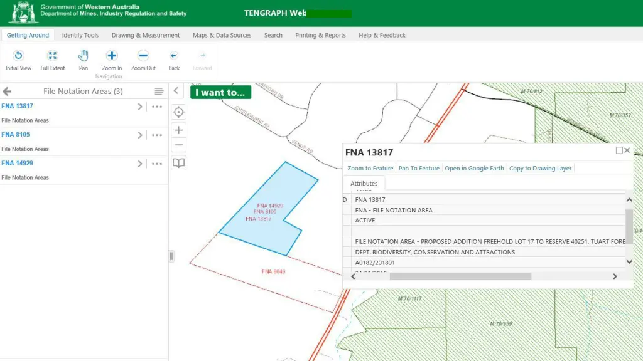Screen dimensions: 643x361
Task: Open more actions for FNA 13817
Action: tap(156, 107)
